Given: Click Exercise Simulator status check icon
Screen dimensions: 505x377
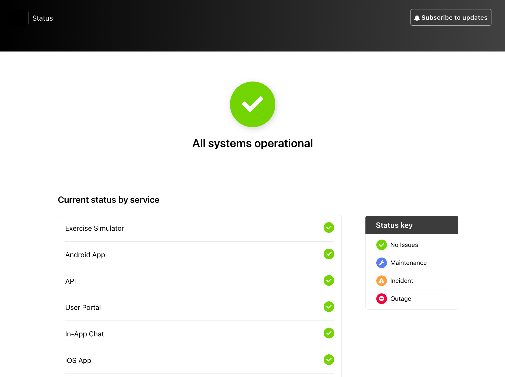Looking at the screenshot, I should (x=329, y=227).
